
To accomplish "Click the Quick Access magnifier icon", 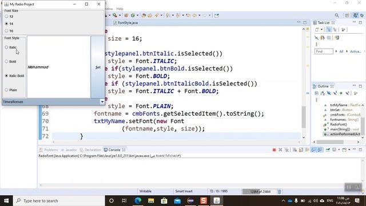I will coord(337,15).
